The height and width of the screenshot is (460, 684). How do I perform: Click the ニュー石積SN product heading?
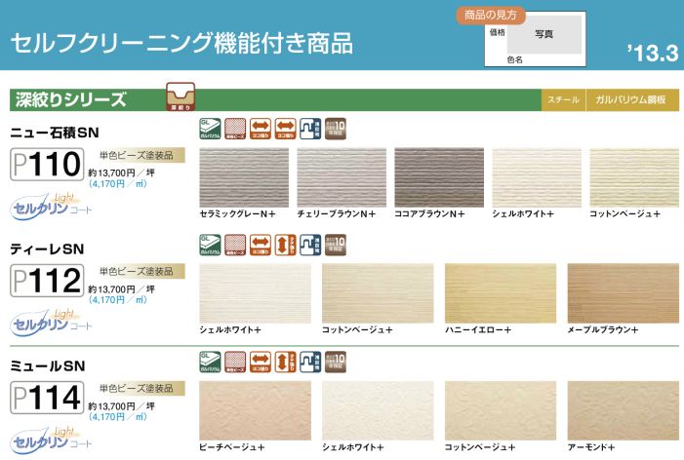(x=55, y=133)
